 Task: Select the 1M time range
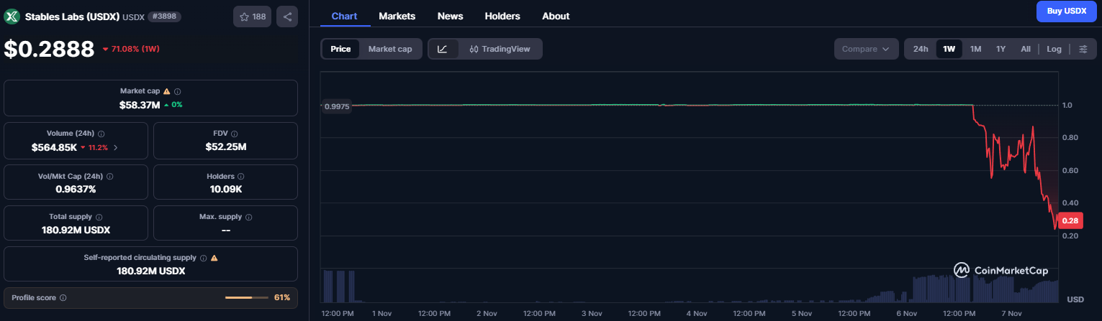(975, 49)
